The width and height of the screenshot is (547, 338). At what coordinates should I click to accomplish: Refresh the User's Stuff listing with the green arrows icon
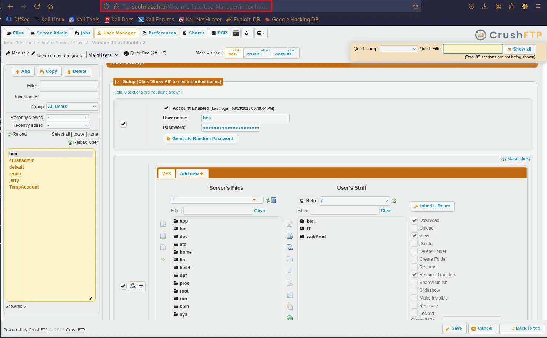[394, 201]
